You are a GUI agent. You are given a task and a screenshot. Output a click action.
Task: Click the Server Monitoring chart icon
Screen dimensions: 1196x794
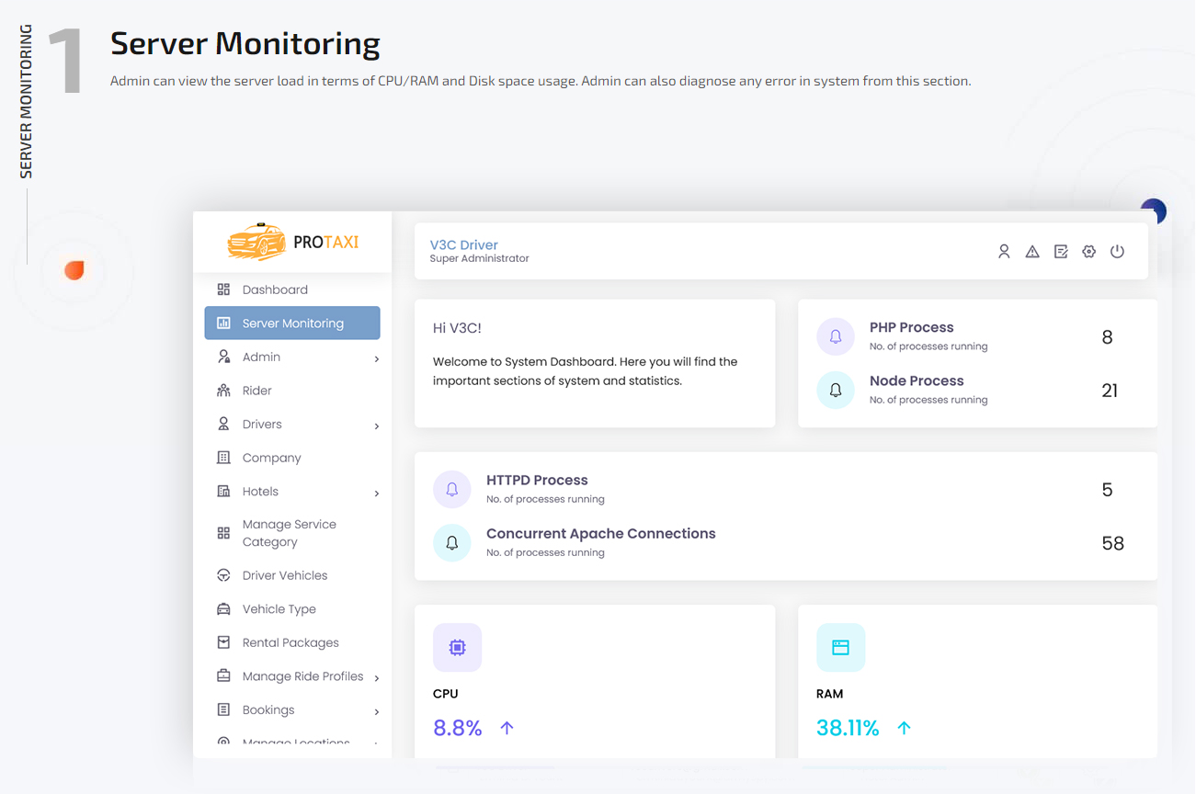223,323
